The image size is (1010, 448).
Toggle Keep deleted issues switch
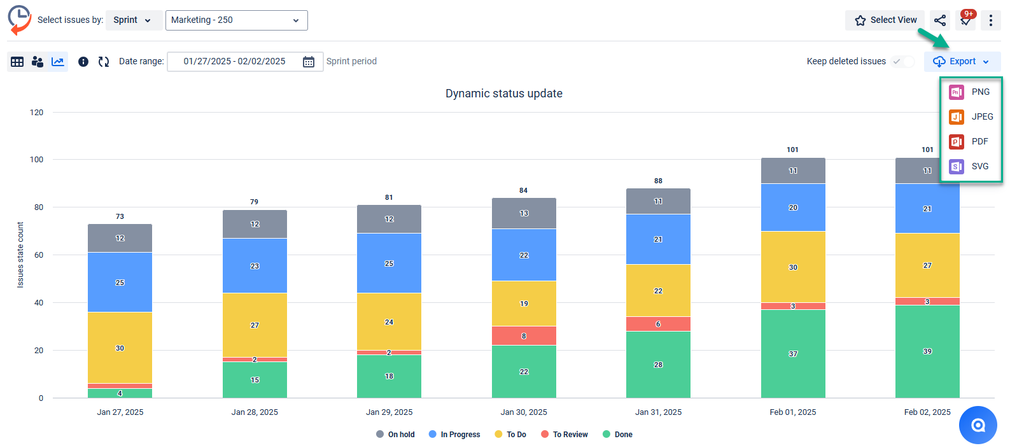coord(903,62)
